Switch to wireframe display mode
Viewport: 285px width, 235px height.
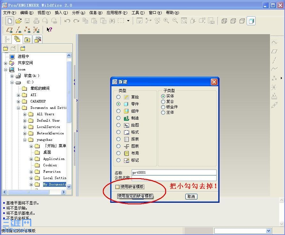224,21
